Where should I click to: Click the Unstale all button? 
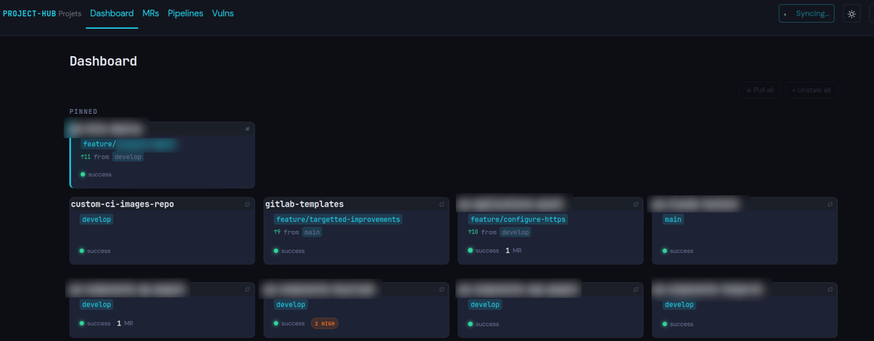[x=811, y=90]
